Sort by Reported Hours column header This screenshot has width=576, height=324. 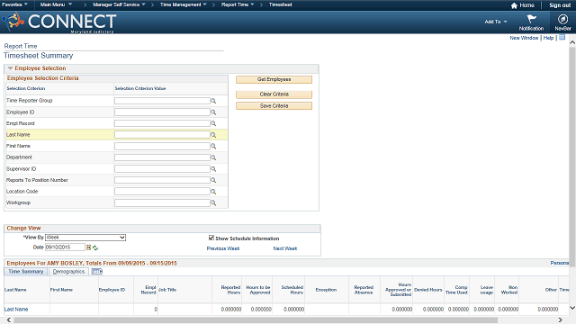click(x=230, y=290)
